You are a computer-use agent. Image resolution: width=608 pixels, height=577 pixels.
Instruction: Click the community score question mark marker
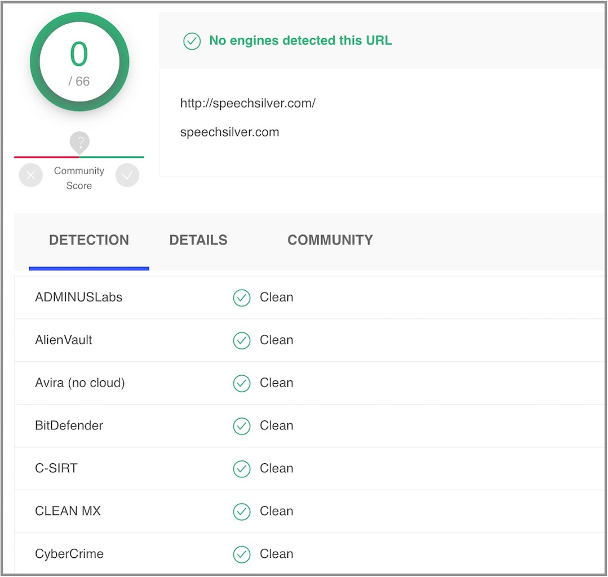coord(79,142)
